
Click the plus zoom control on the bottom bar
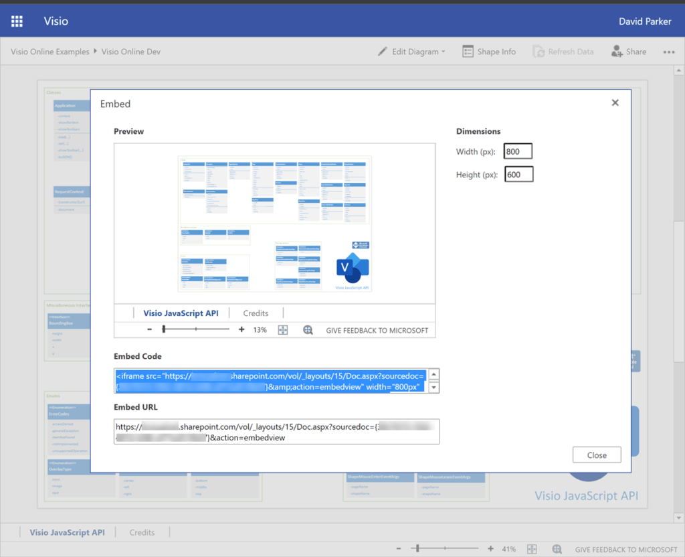490,548
